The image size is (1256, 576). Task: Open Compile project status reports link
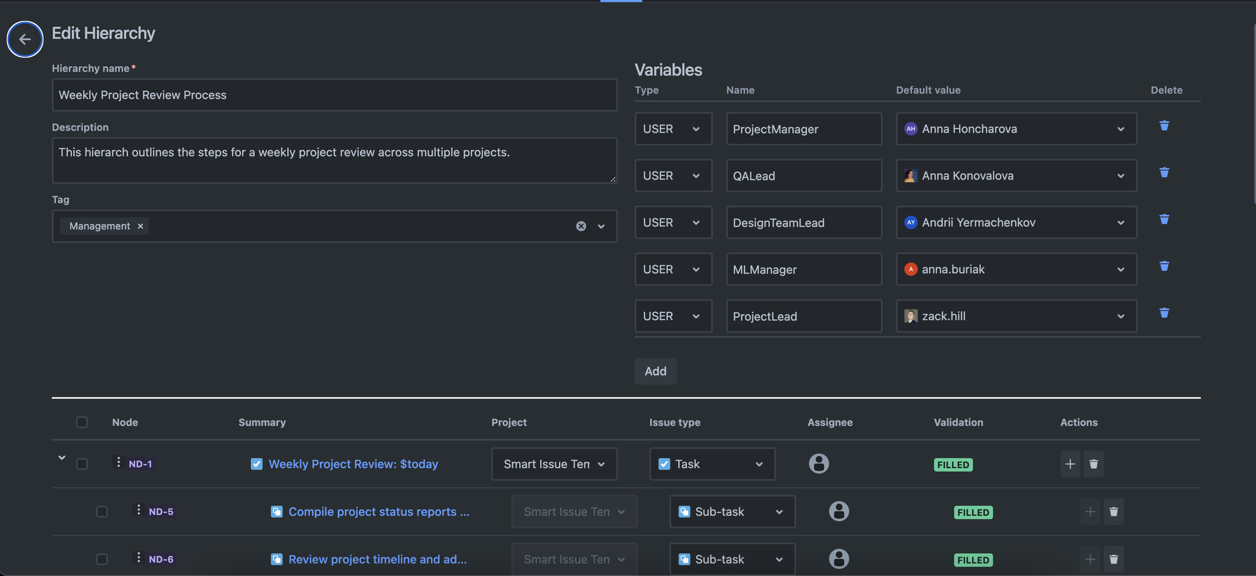pos(378,512)
